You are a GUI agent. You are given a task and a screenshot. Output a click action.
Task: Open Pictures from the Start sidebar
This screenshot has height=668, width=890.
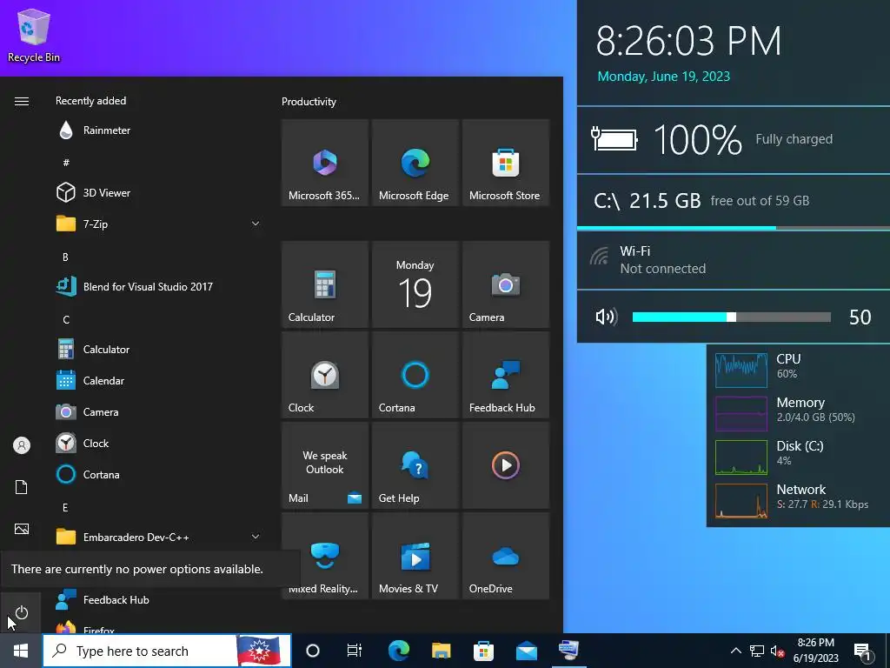[x=22, y=529]
